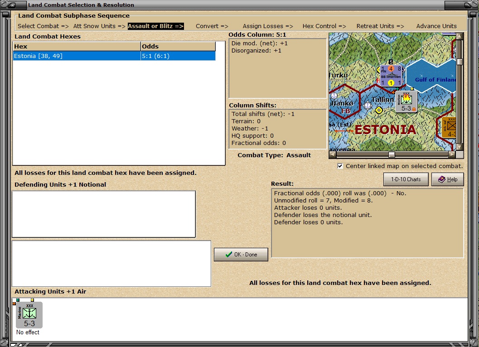Click the map scroll right arrow
479x347 pixels.
pyautogui.click(x=452, y=154)
